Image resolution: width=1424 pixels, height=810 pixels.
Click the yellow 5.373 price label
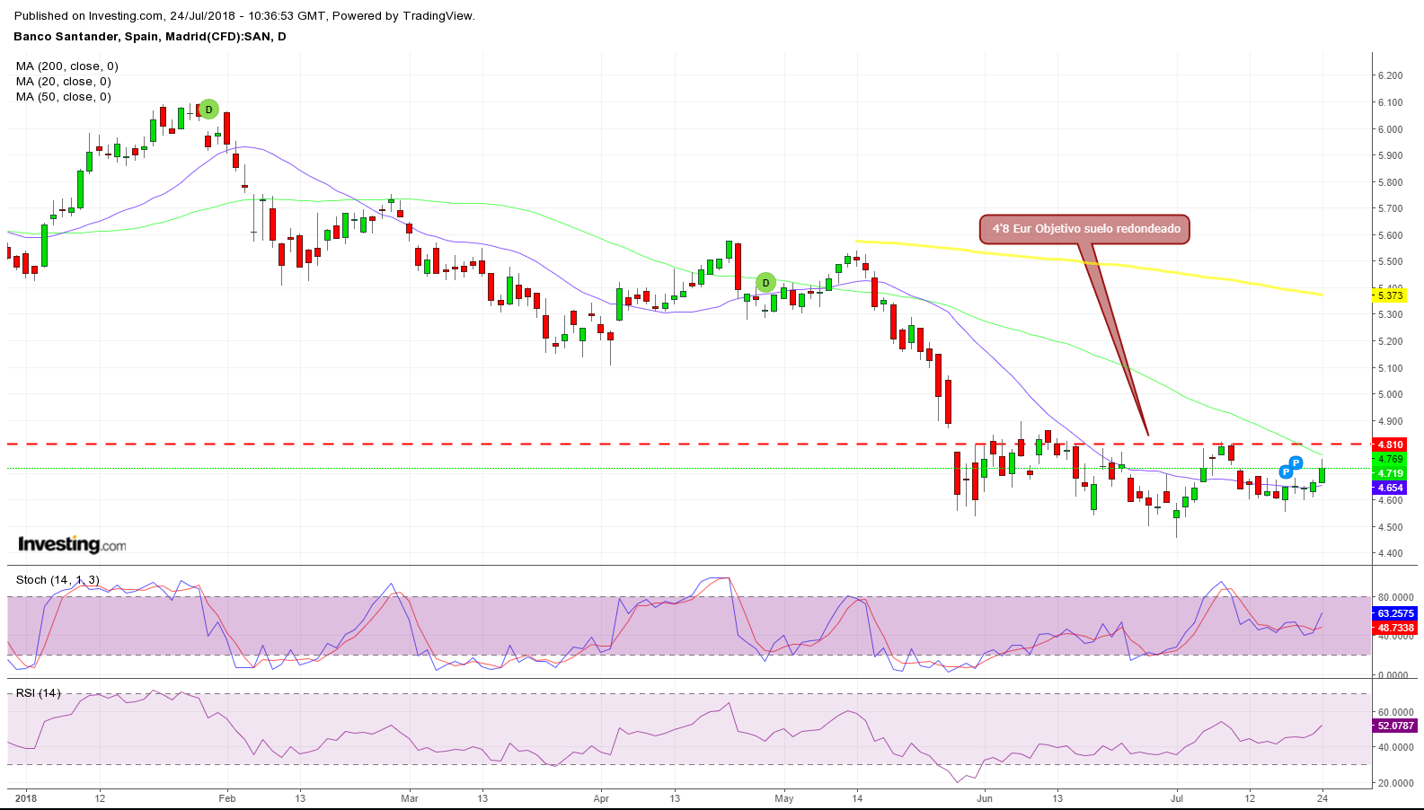click(x=1390, y=295)
